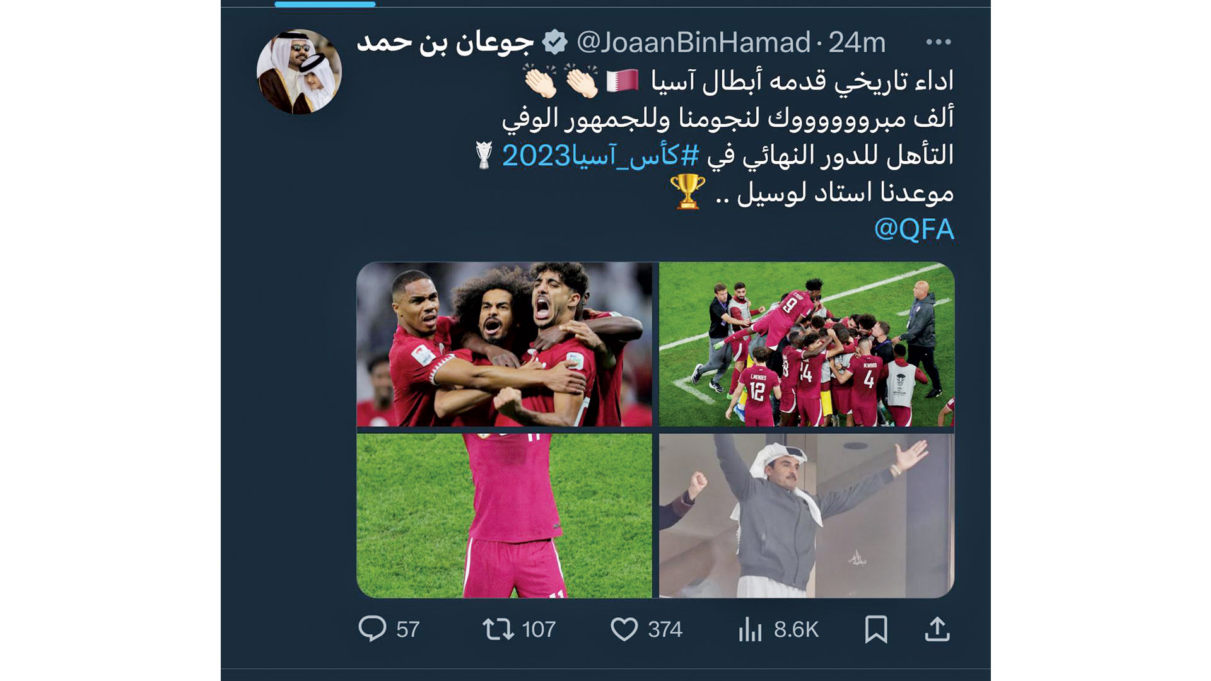Share the tweet via upload arrow icon
The height and width of the screenshot is (681, 1211).
point(937,629)
